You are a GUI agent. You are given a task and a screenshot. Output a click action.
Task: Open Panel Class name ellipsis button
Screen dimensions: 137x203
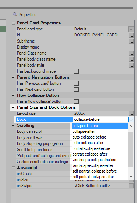tap(131, 53)
